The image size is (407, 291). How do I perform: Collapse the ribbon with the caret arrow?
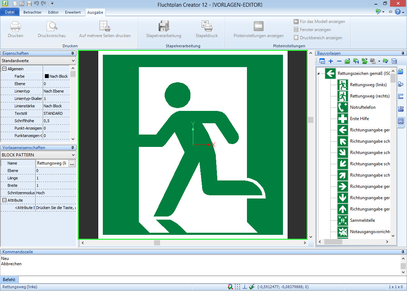click(390, 12)
